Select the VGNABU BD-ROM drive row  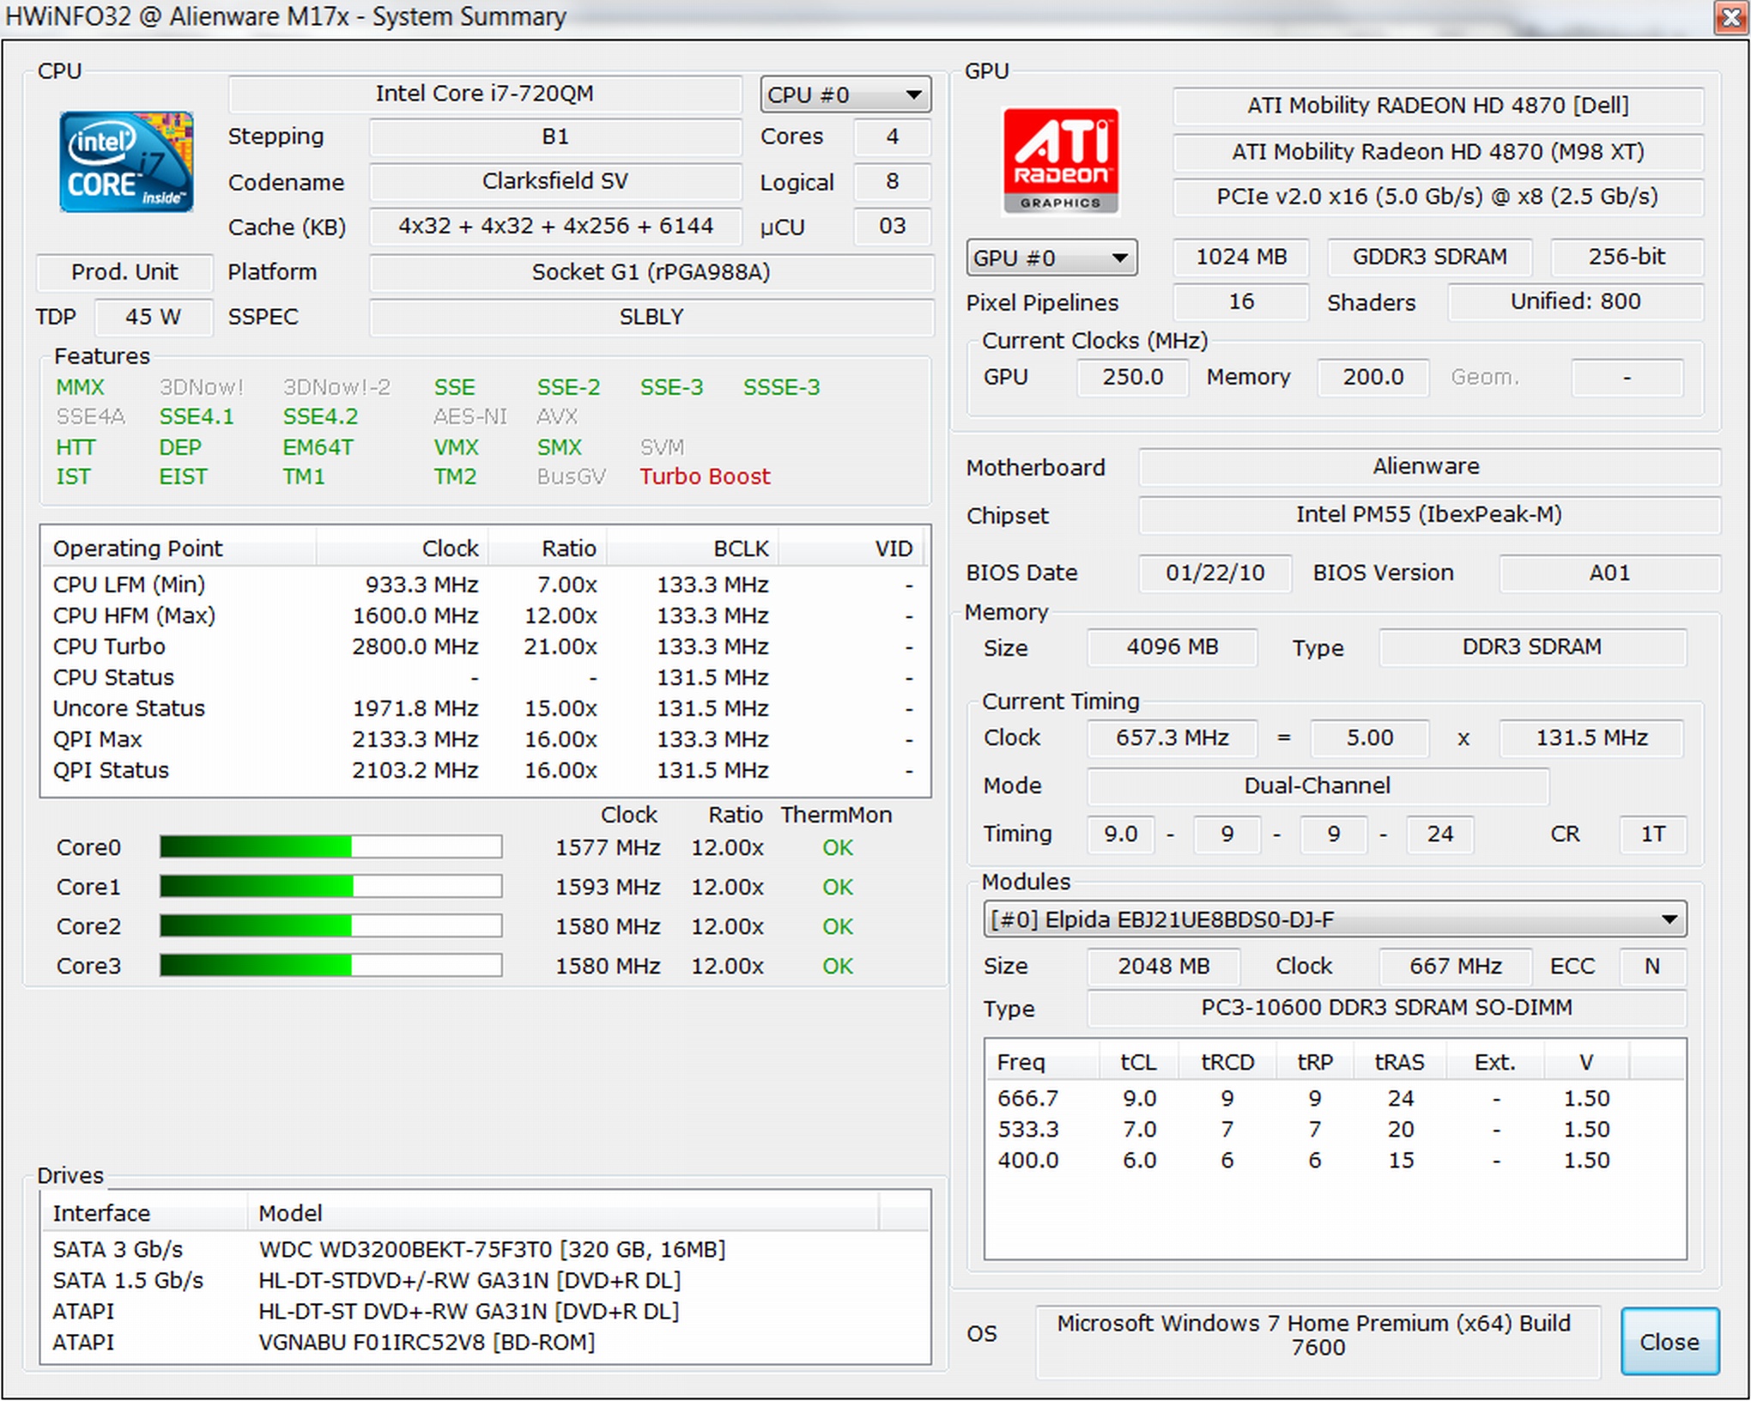point(426,1342)
